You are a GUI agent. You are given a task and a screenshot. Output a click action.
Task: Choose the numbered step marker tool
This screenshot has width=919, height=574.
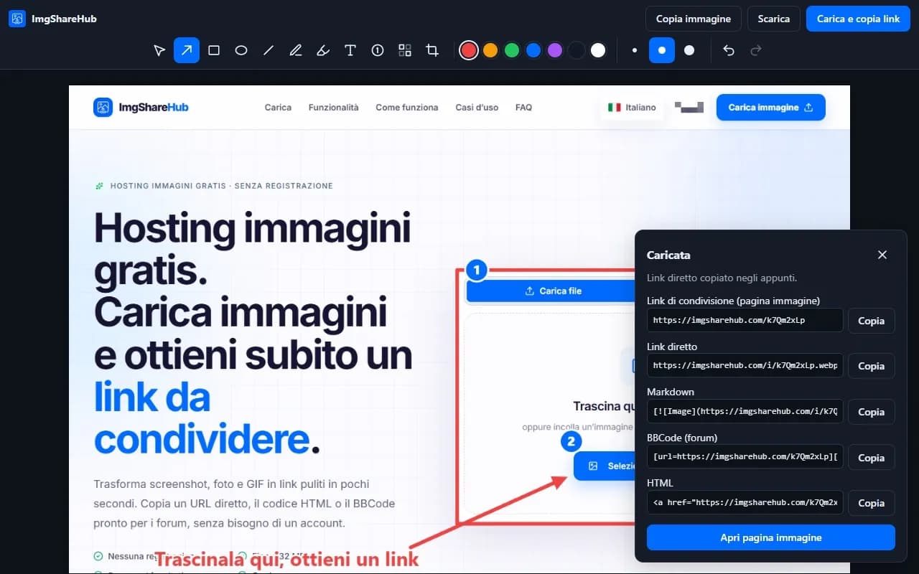[378, 50]
